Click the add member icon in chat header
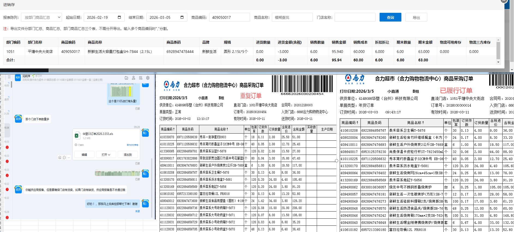Image resolution: width=514 pixels, height=232 pixels. tap(133, 78)
